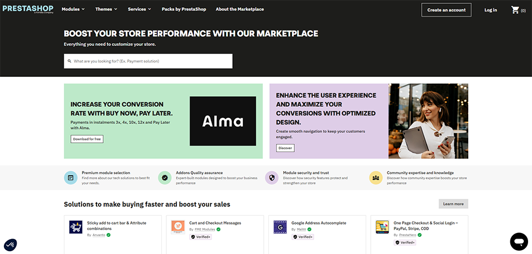The width and height of the screenshot is (532, 254).
Task: Open Packs by PrestaShop page
Action: [183, 9]
